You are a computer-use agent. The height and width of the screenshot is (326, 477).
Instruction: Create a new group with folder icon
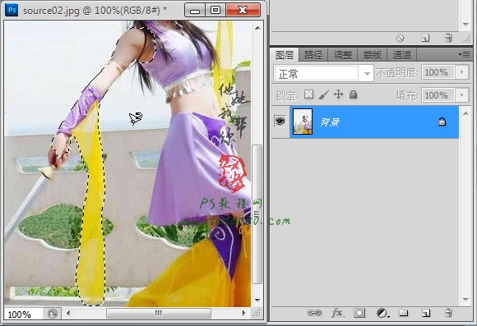(x=403, y=313)
